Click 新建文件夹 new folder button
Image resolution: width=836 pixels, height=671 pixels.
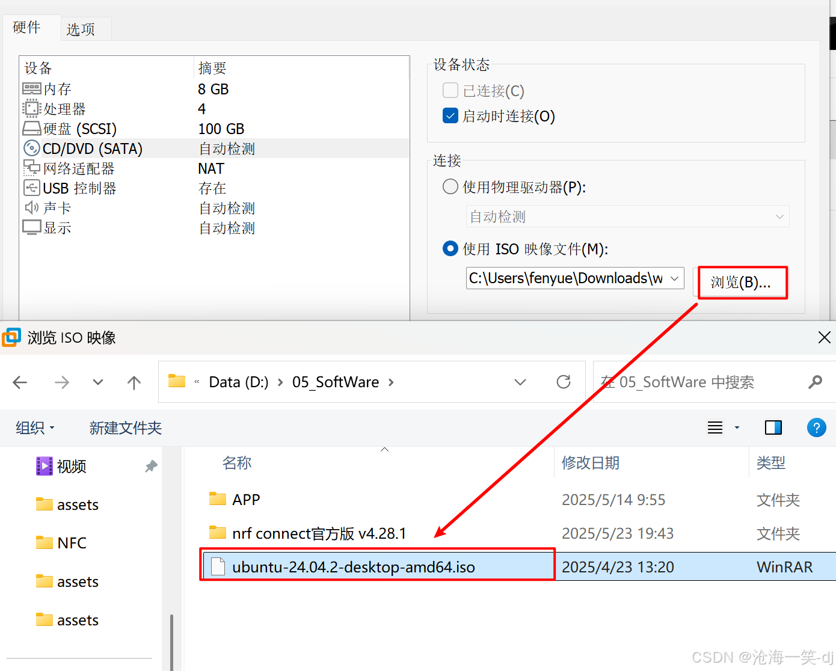point(126,427)
